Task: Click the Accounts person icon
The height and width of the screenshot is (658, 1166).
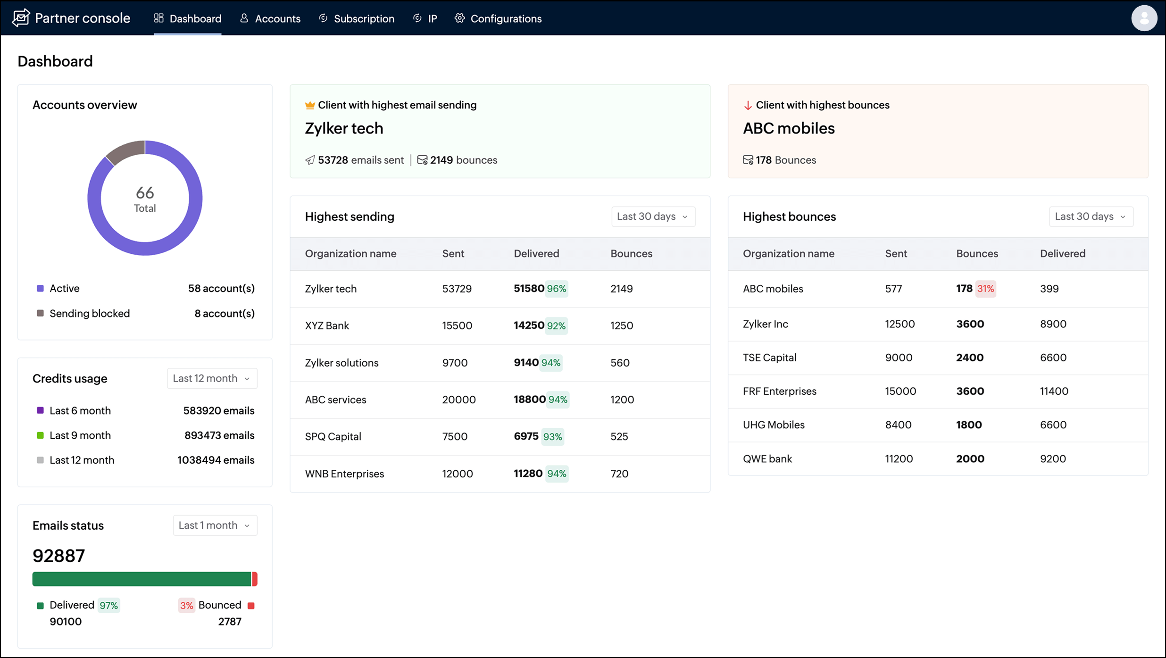Action: point(244,18)
